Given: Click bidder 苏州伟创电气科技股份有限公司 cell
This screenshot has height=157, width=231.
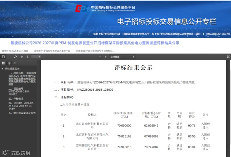Looking at the screenshot, I should [x=92, y=147].
